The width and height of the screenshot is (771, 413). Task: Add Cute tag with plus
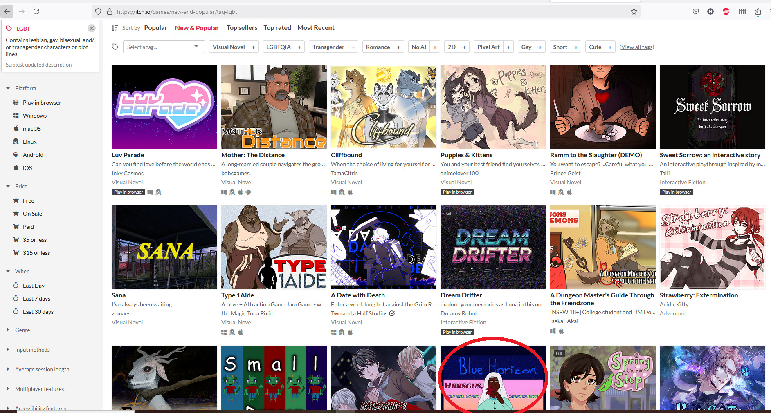pos(610,47)
